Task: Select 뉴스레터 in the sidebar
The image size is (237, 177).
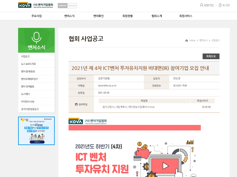Action: tap(36, 94)
